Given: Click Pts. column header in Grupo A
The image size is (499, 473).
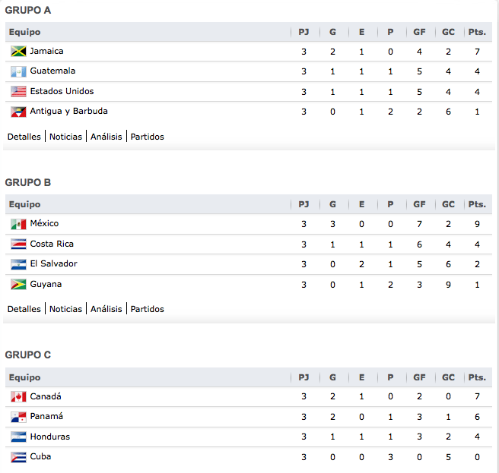Looking at the screenshot, I should [x=477, y=33].
